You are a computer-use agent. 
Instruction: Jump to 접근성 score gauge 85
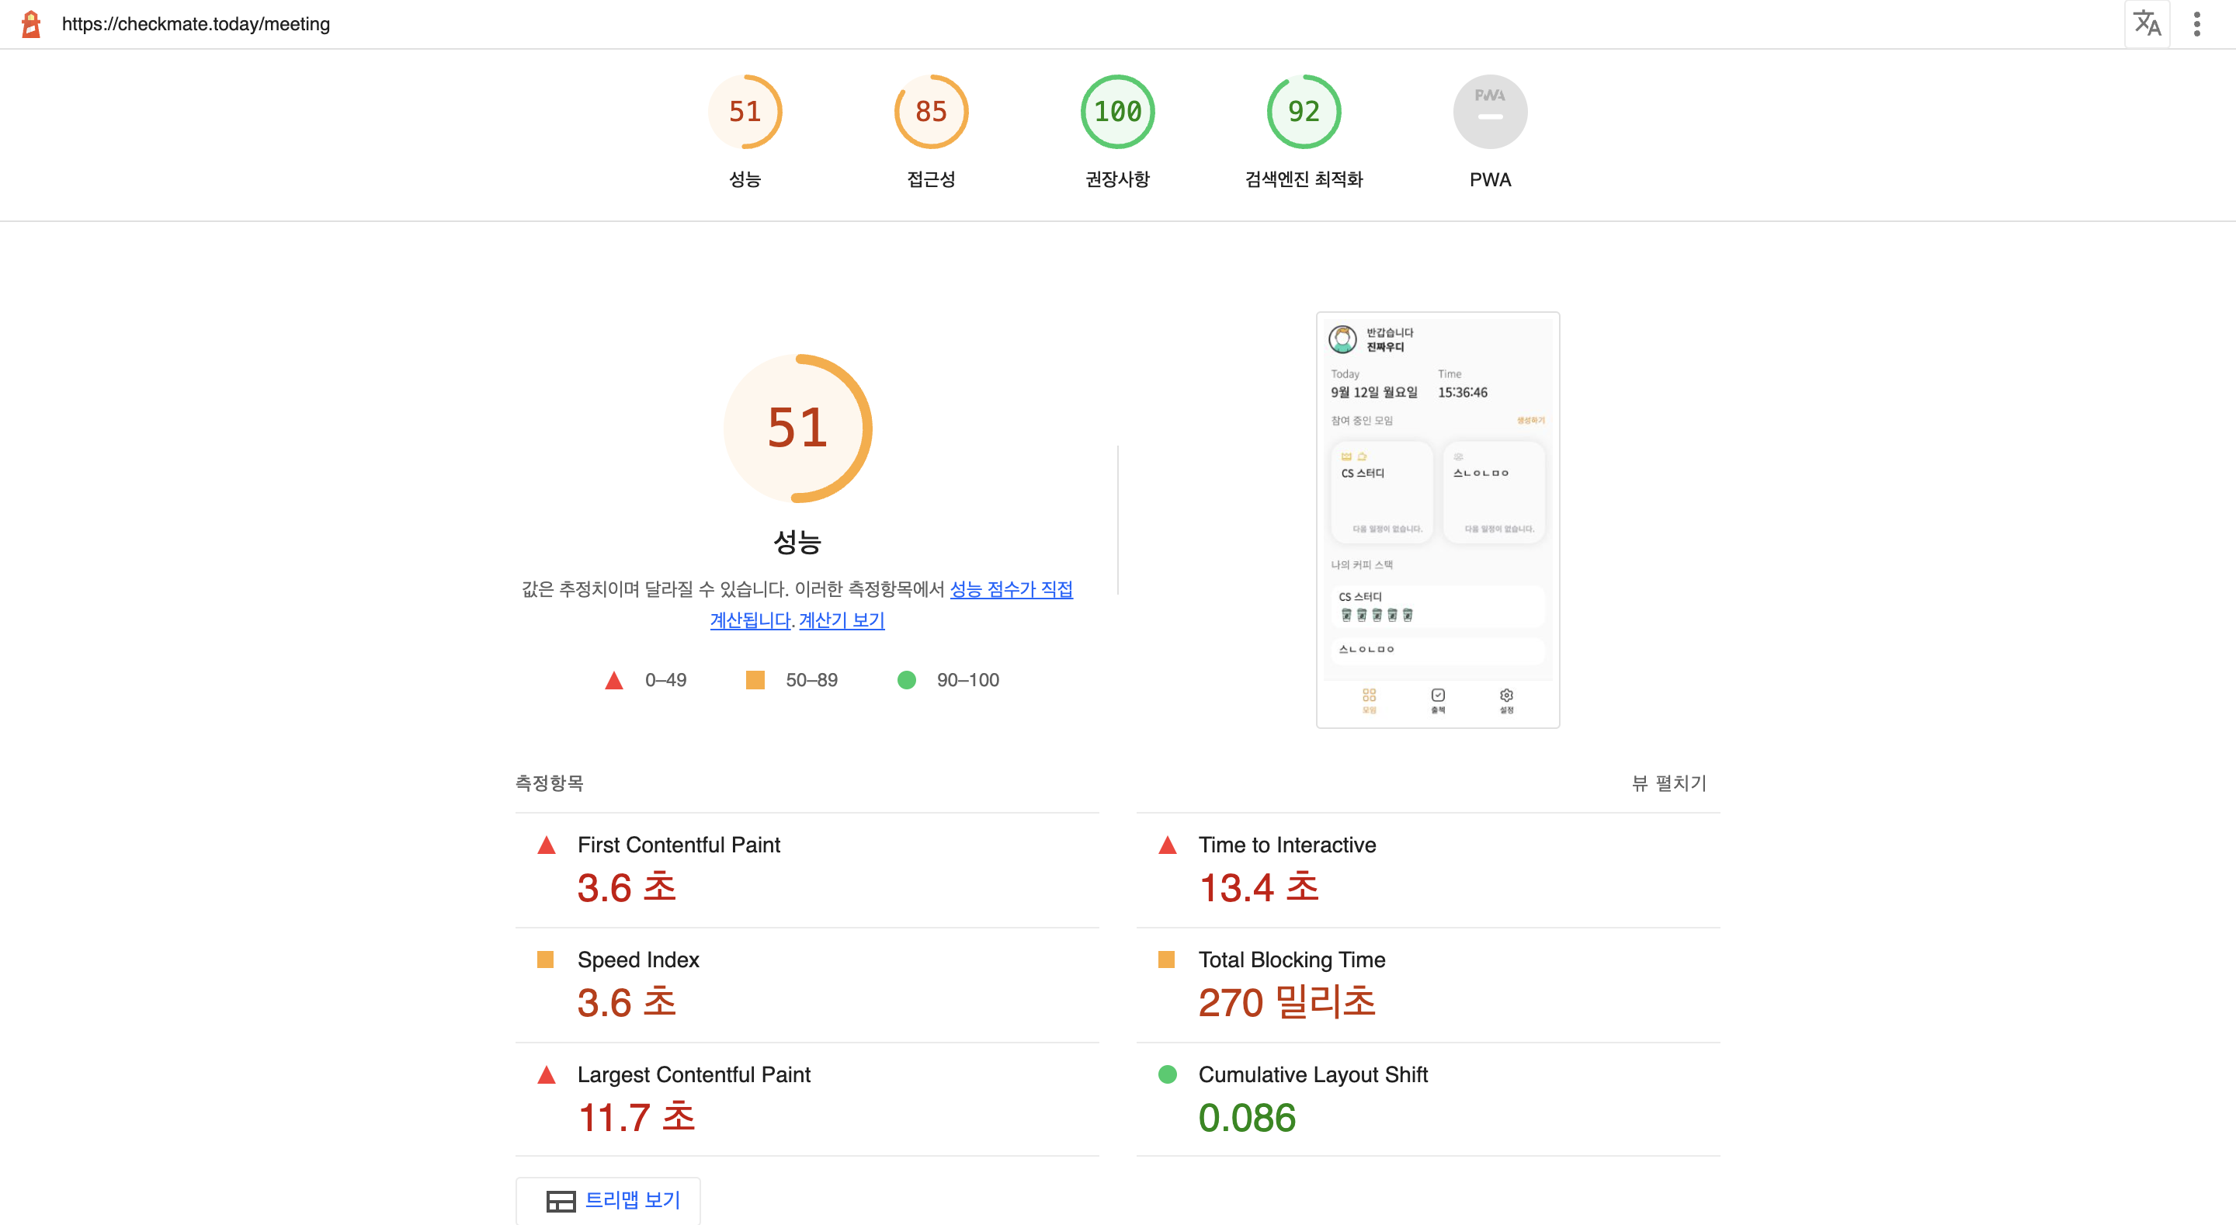[x=931, y=112]
